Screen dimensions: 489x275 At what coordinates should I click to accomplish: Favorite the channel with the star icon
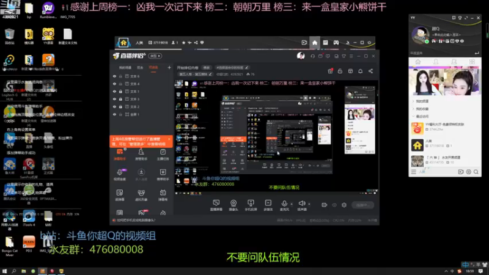(183, 42)
